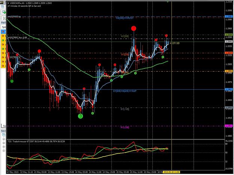Click the 'H1[2/8]' level label

[125, 55]
